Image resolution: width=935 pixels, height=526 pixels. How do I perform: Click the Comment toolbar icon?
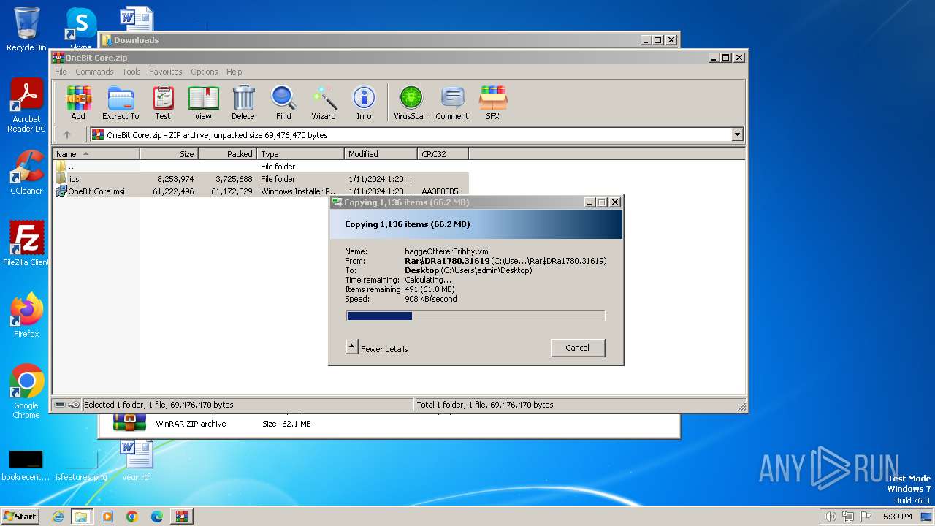click(x=452, y=102)
